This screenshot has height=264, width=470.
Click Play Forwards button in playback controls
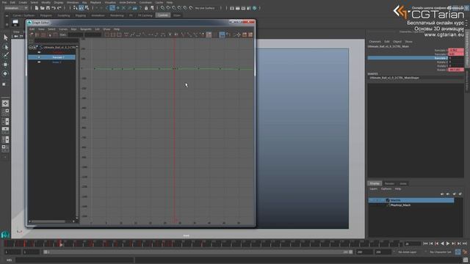[x=448, y=243]
